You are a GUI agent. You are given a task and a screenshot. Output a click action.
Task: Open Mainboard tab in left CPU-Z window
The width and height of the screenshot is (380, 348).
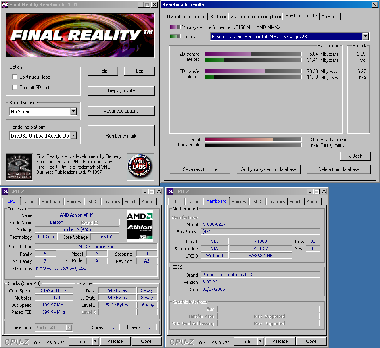[51, 202]
